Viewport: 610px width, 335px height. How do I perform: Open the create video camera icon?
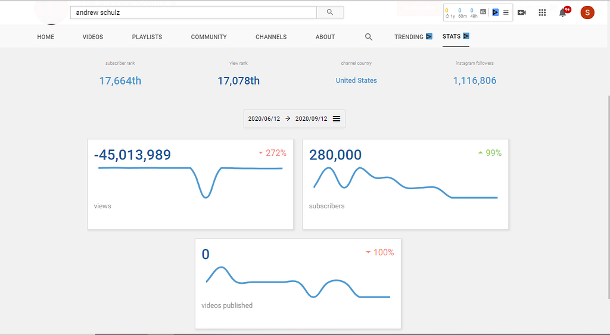(x=522, y=12)
